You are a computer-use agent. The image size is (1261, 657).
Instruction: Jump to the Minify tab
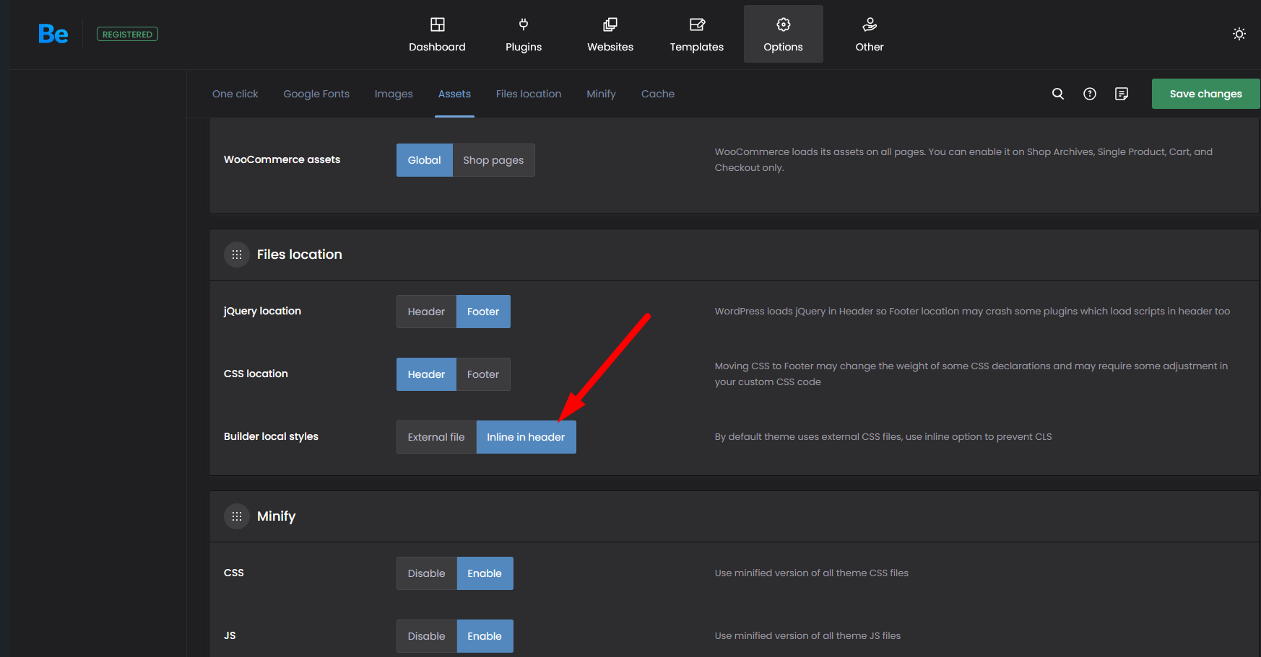(x=601, y=94)
